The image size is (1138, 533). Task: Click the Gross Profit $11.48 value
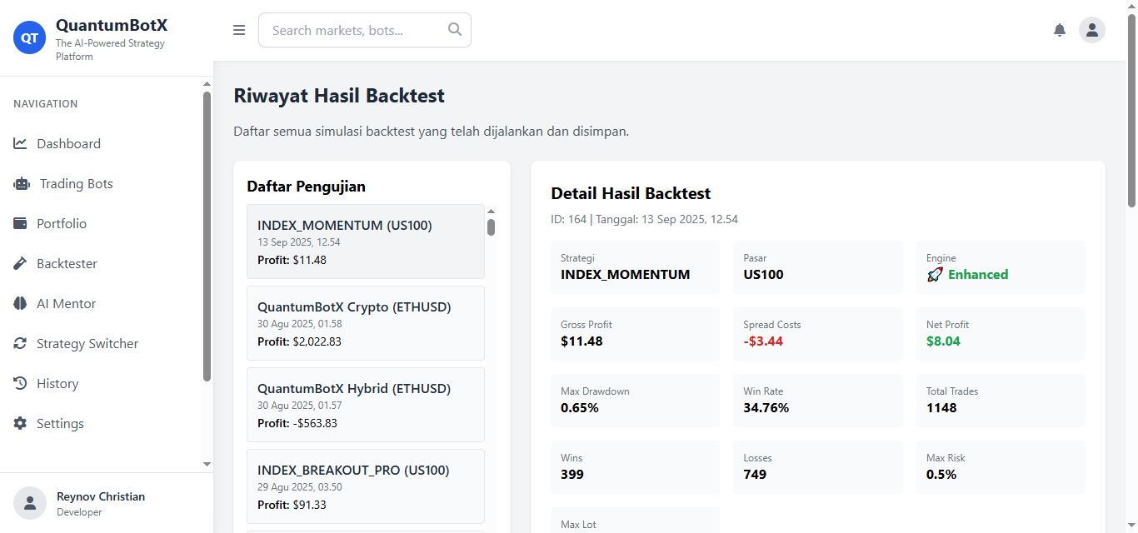tap(581, 341)
